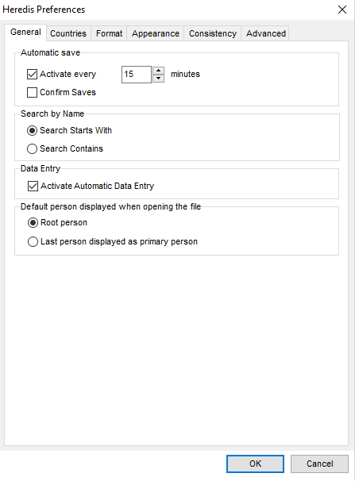This screenshot has width=355, height=481.
Task: Confirm preferences with the OK button
Action: click(255, 464)
